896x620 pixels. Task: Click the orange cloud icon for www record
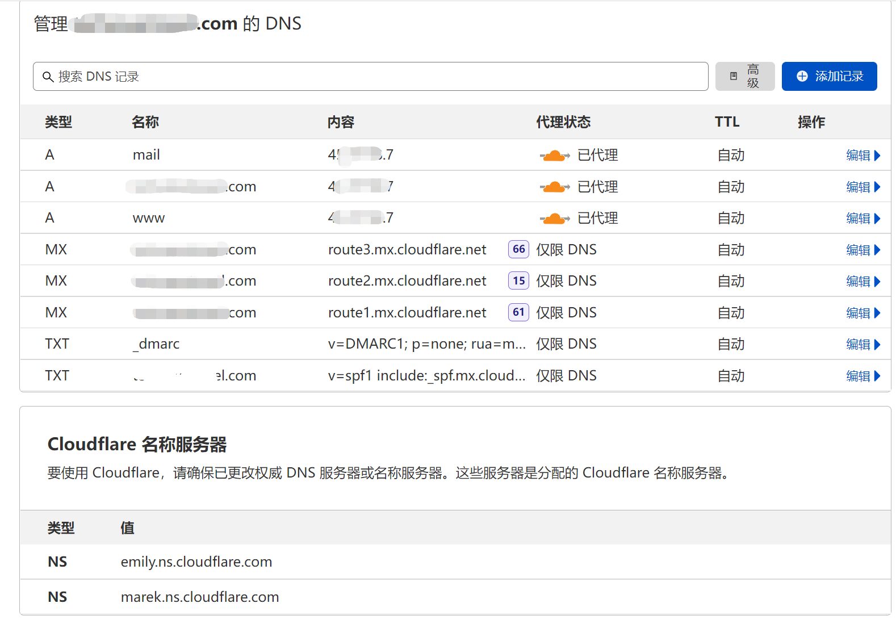click(x=555, y=219)
